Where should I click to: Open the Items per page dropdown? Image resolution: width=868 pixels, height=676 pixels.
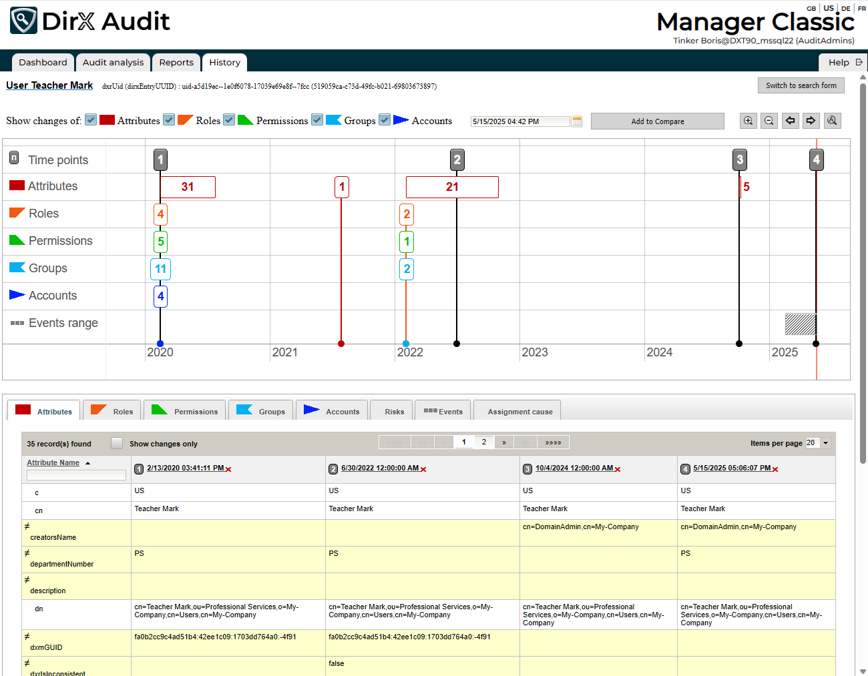[825, 442]
